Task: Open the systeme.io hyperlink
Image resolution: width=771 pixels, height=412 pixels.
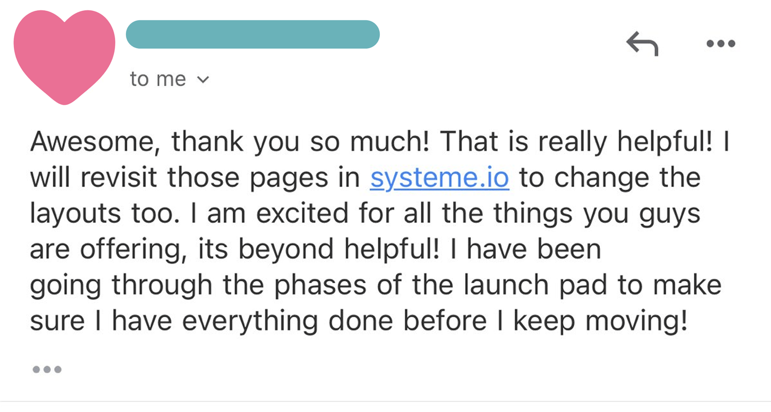Action: pyautogui.click(x=439, y=178)
